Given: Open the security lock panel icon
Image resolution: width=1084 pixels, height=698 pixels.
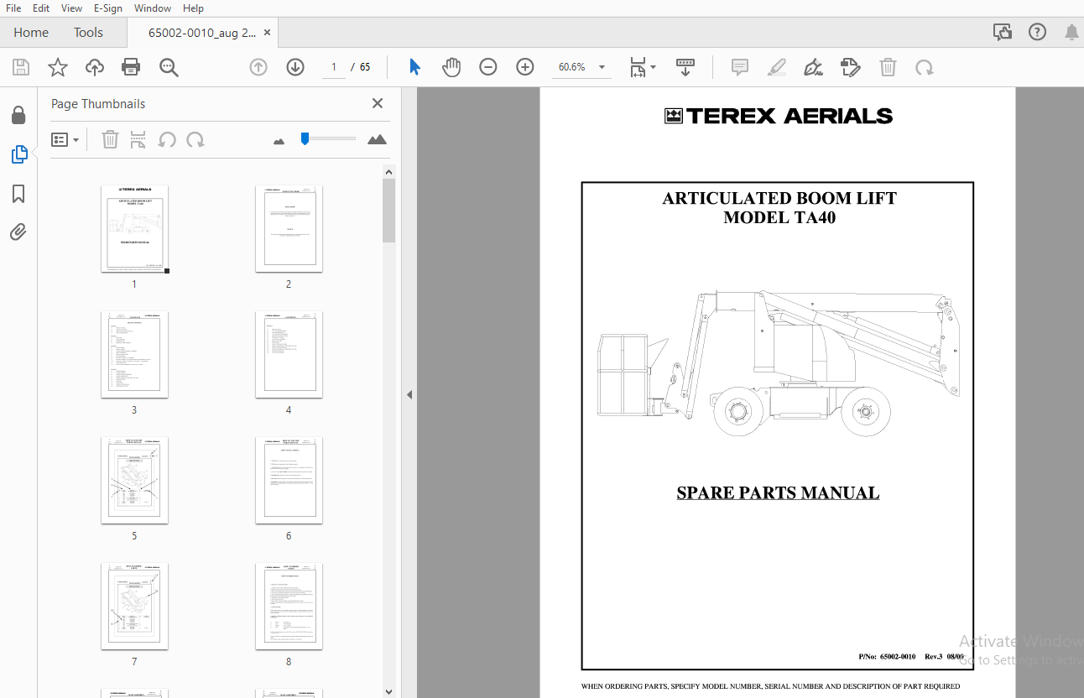Looking at the screenshot, I should coord(18,115).
